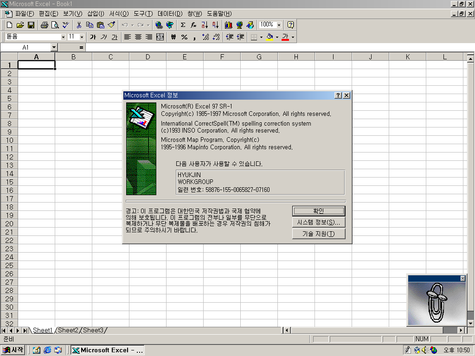Apply the red Font Color button
This screenshot has width=475, height=356.
coord(285,37)
